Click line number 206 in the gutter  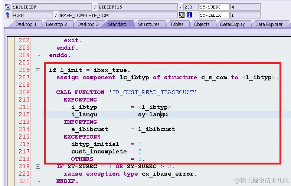click(24, 70)
